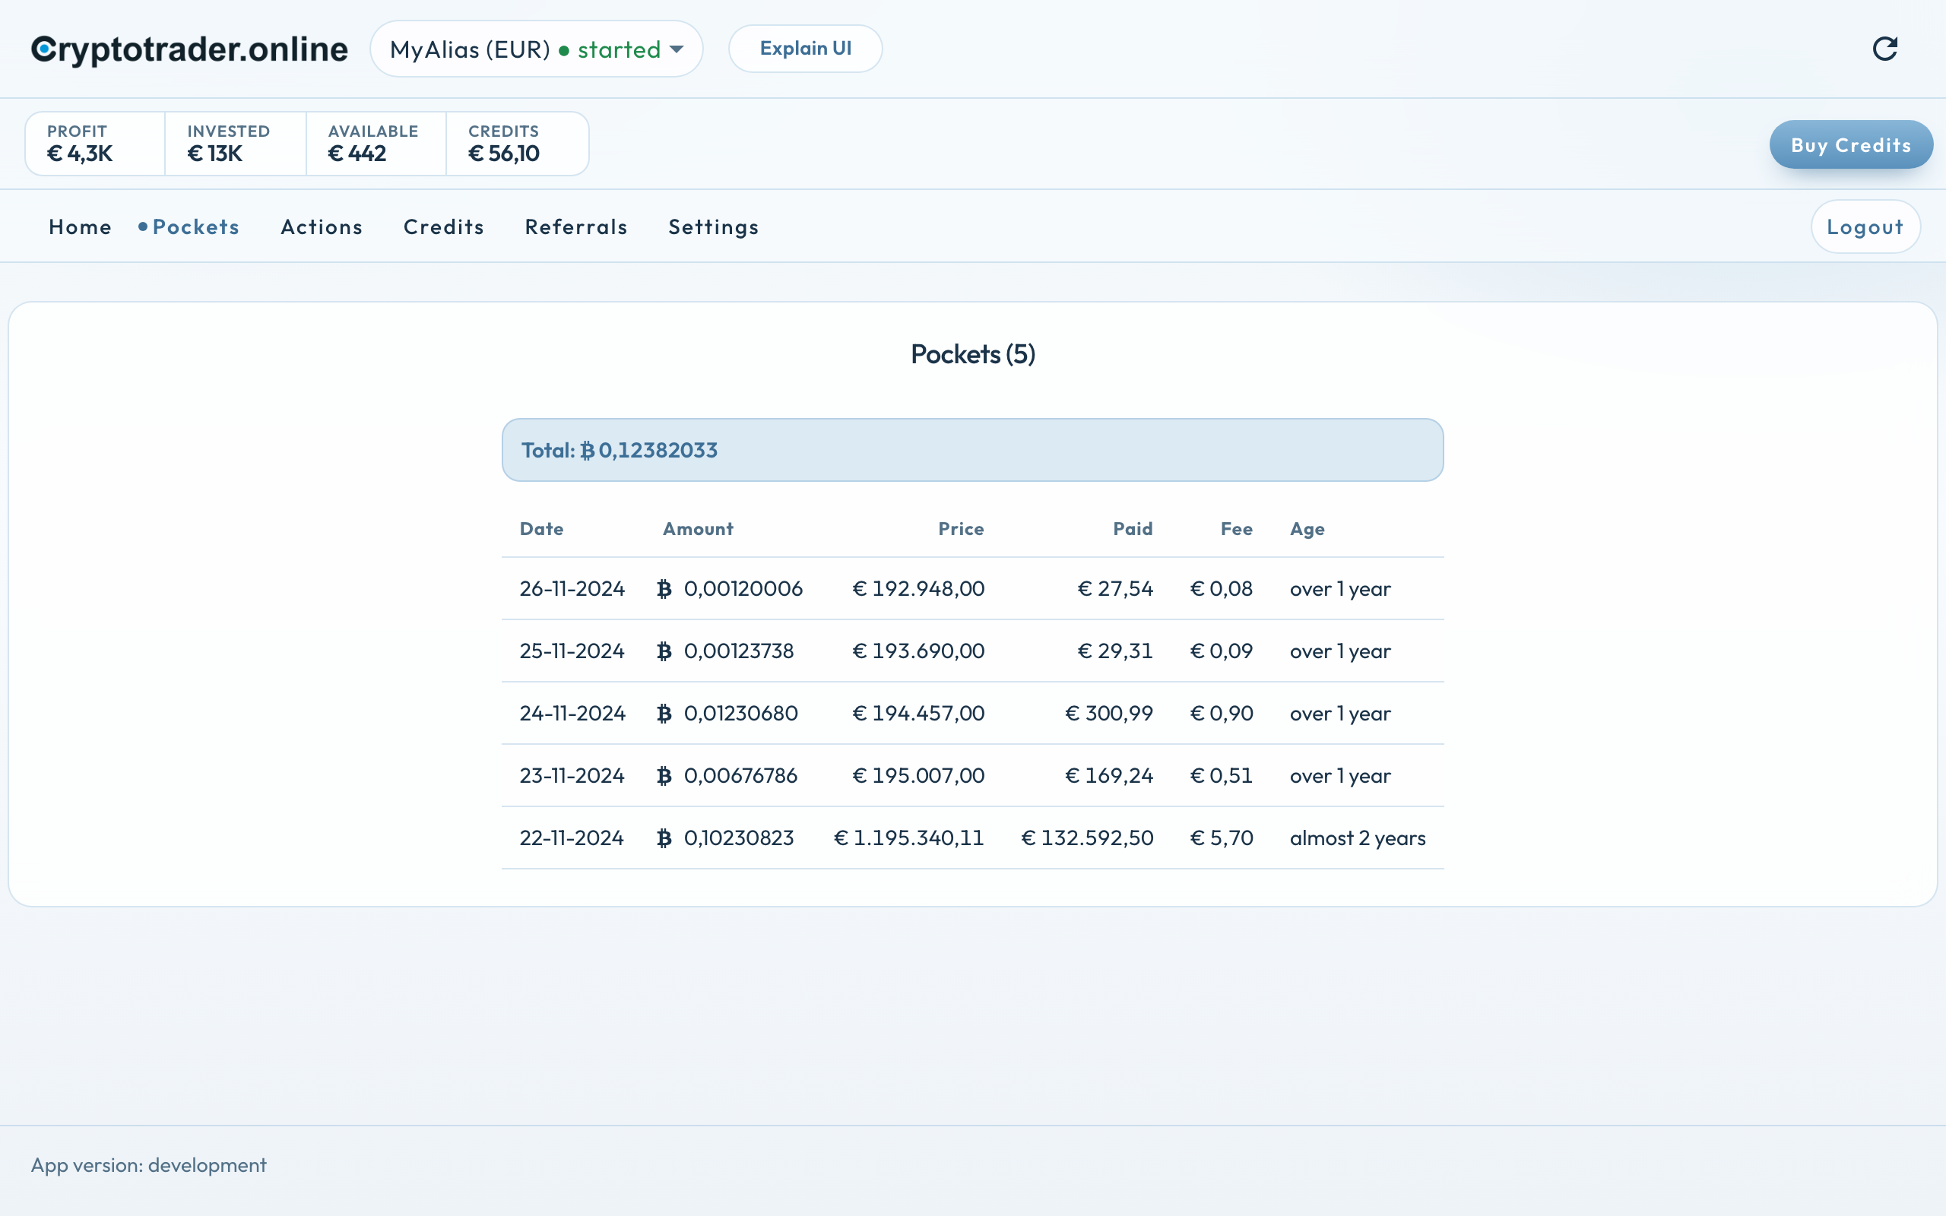1946x1216 pixels.
Task: Select the 22-11-2024 date cell
Action: [572, 838]
